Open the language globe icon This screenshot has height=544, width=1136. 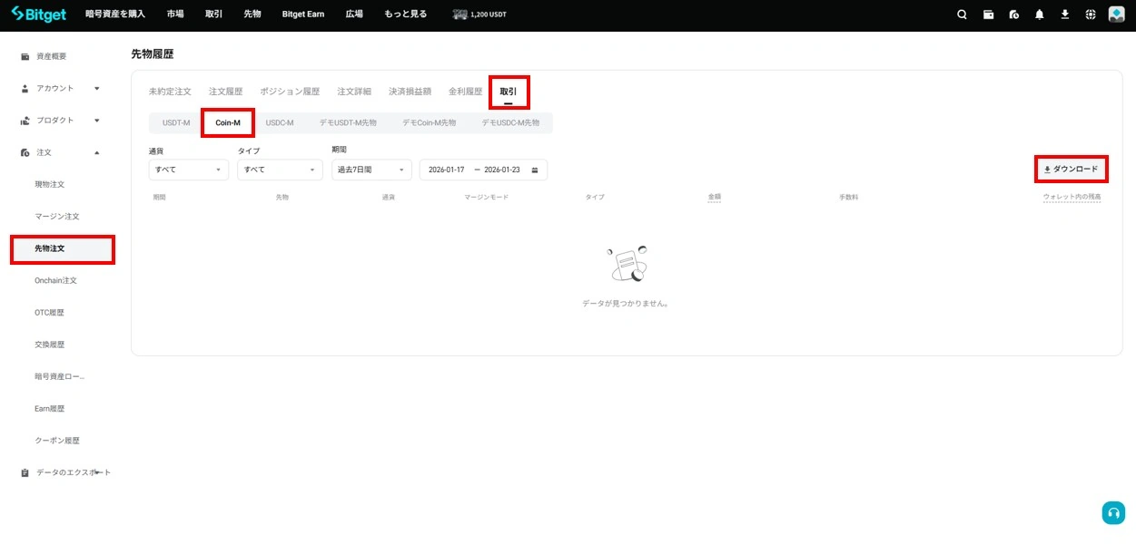coord(1091,15)
